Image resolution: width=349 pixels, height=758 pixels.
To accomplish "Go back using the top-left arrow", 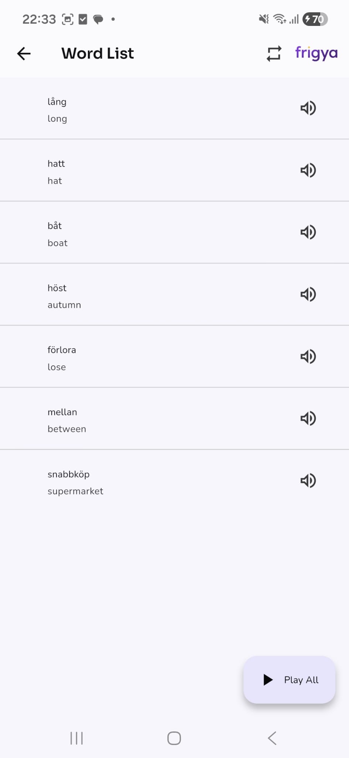I will (24, 54).
